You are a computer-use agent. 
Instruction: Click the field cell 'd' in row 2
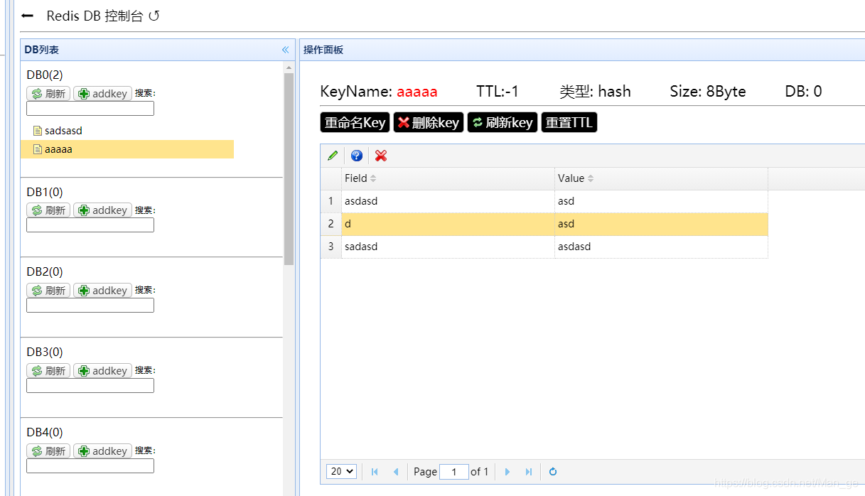448,224
